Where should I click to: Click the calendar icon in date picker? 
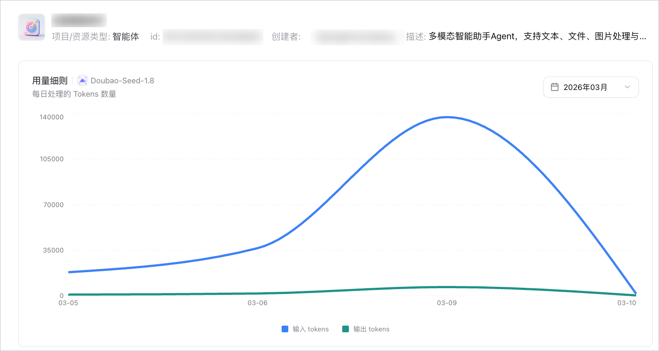point(555,87)
